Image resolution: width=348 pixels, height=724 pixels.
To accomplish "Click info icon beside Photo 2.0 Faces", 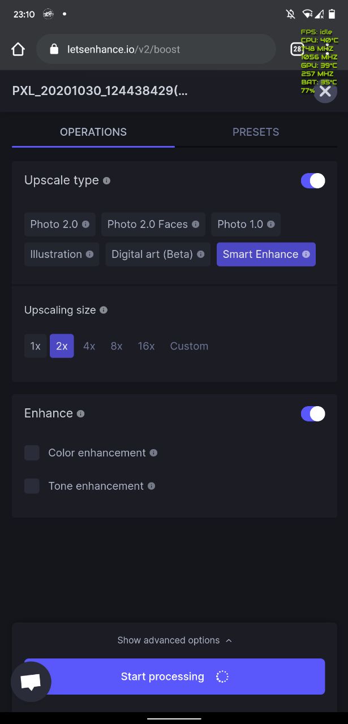I will [x=195, y=224].
